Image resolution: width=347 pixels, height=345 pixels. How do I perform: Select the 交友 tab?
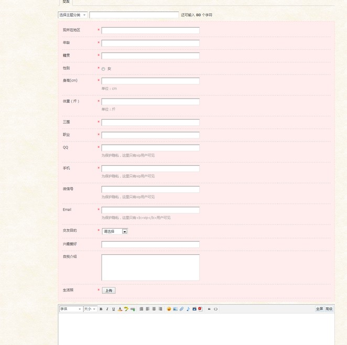point(66,2)
